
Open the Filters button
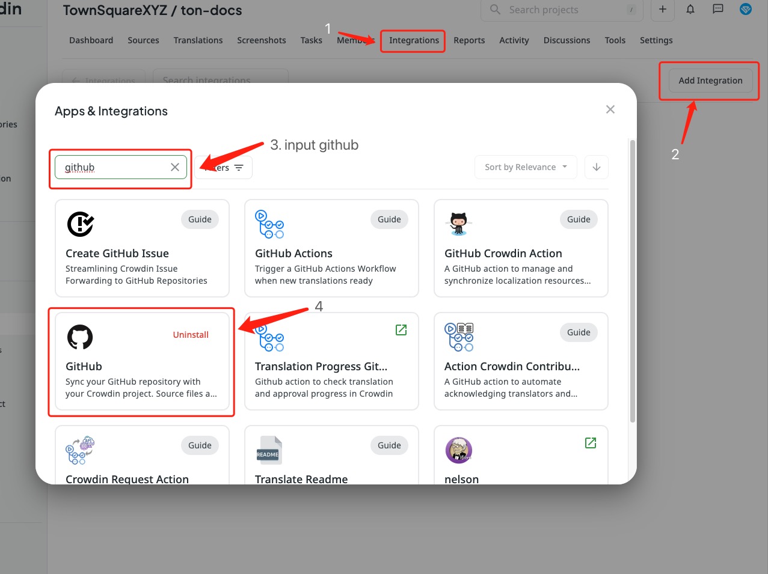223,167
